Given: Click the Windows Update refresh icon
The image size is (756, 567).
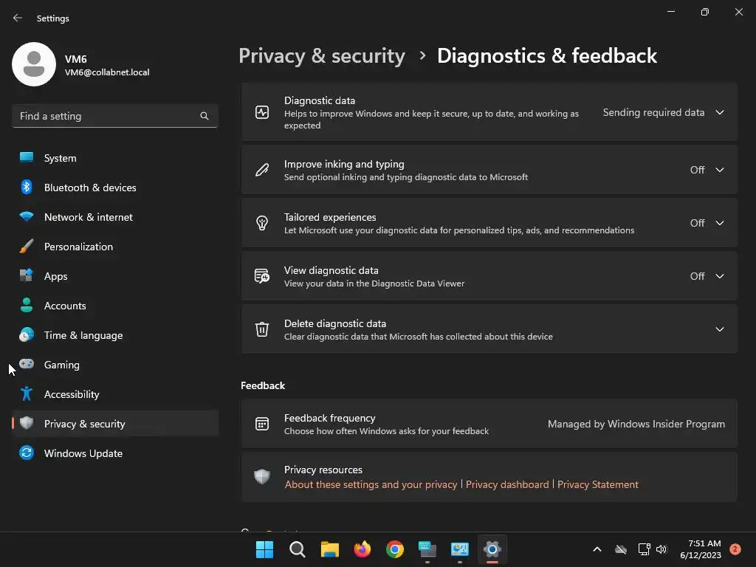Looking at the screenshot, I should click(27, 453).
